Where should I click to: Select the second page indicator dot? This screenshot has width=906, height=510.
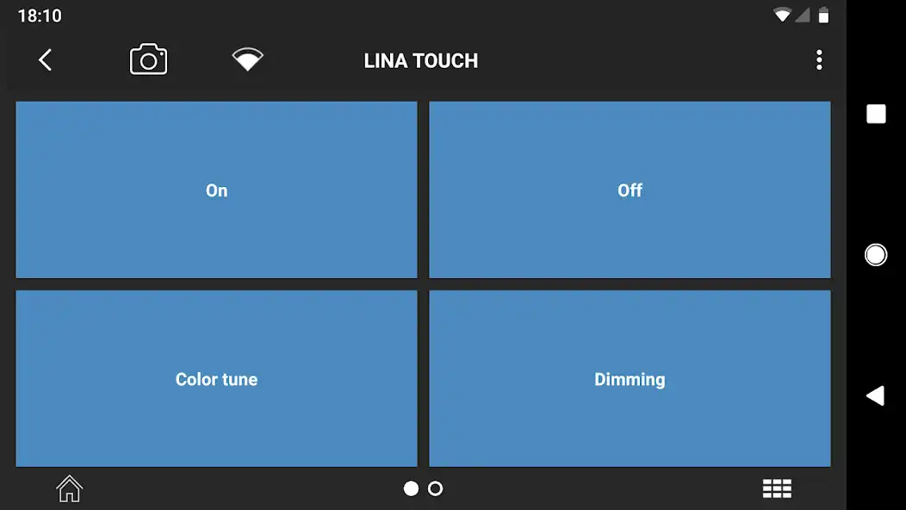(x=436, y=488)
